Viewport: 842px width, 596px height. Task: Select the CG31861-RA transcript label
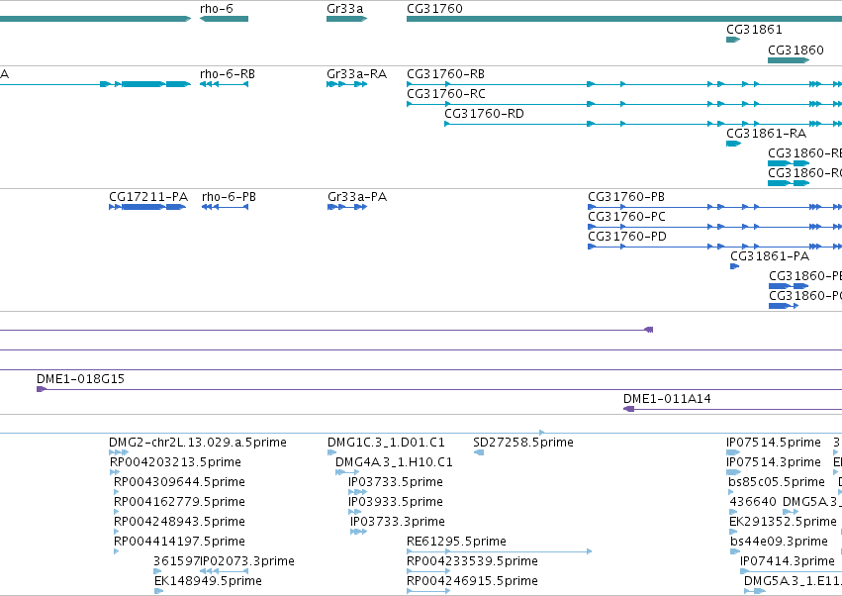pos(766,134)
